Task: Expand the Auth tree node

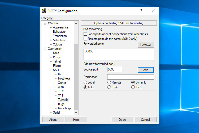Action: [x=55, y=87]
